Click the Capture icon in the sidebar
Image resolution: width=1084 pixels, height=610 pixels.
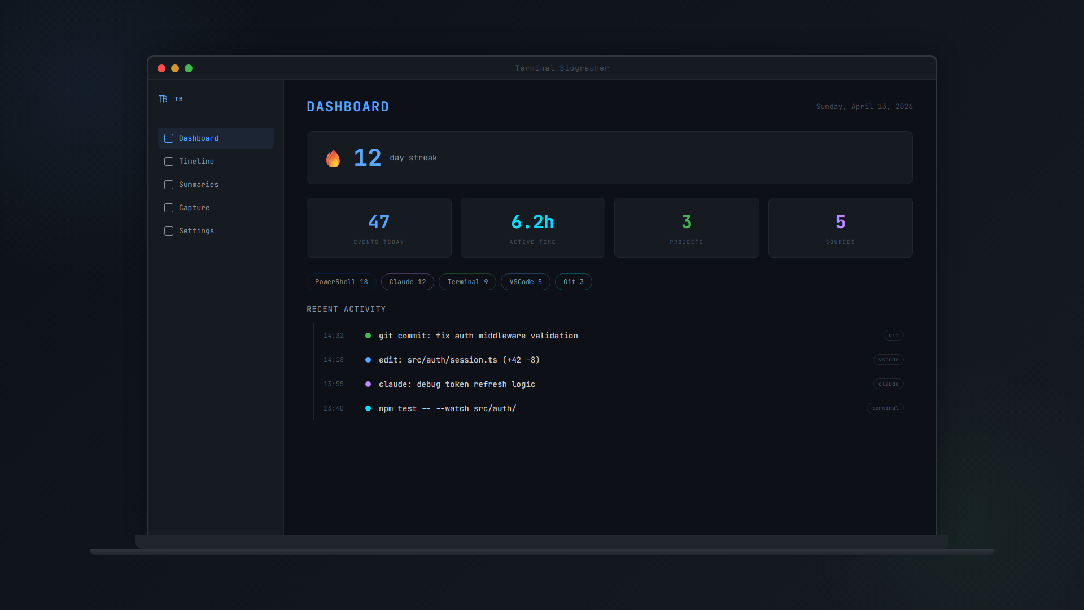coord(168,208)
